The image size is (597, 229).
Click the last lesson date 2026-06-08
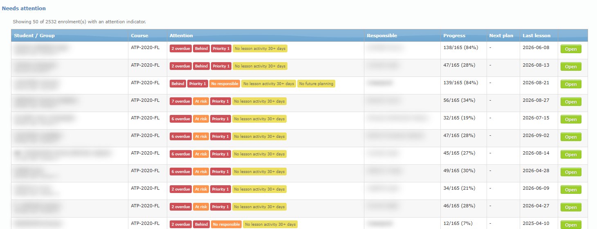point(537,47)
